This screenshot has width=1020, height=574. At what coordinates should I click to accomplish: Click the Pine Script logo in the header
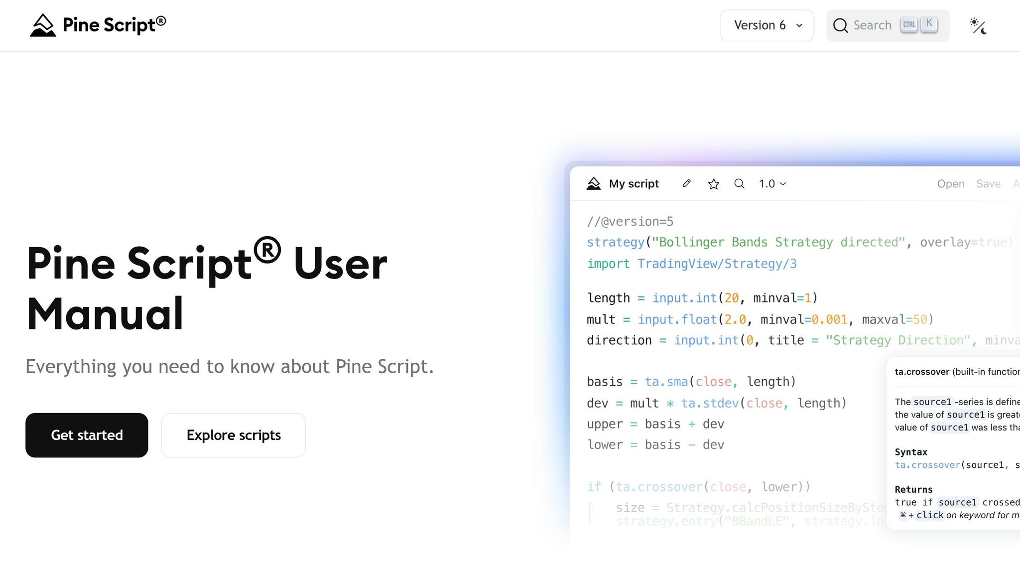[98, 25]
